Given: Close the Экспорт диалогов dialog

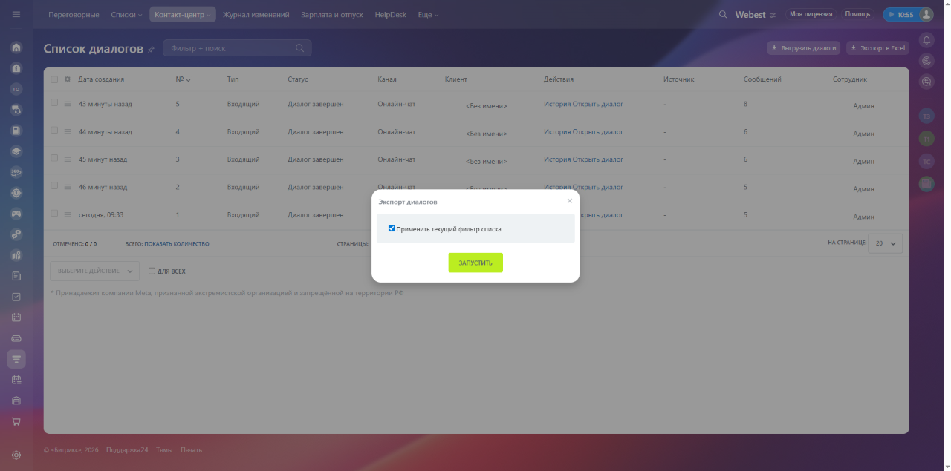Looking at the screenshot, I should click(x=570, y=201).
